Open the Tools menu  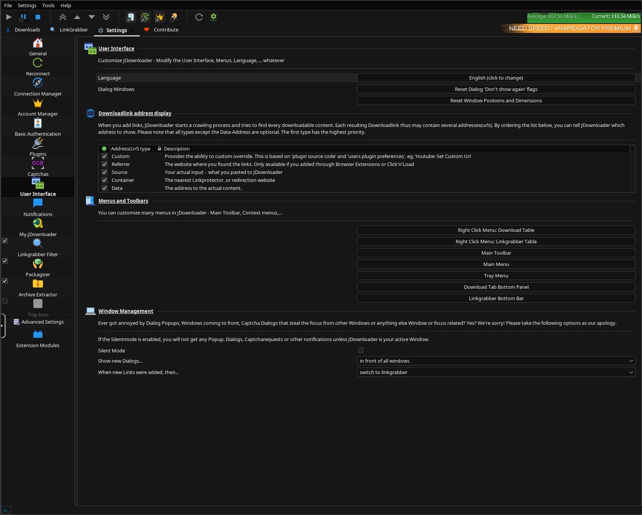(x=49, y=5)
